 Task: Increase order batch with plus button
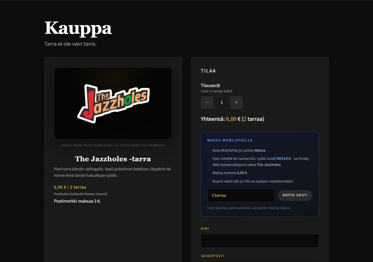click(x=236, y=102)
